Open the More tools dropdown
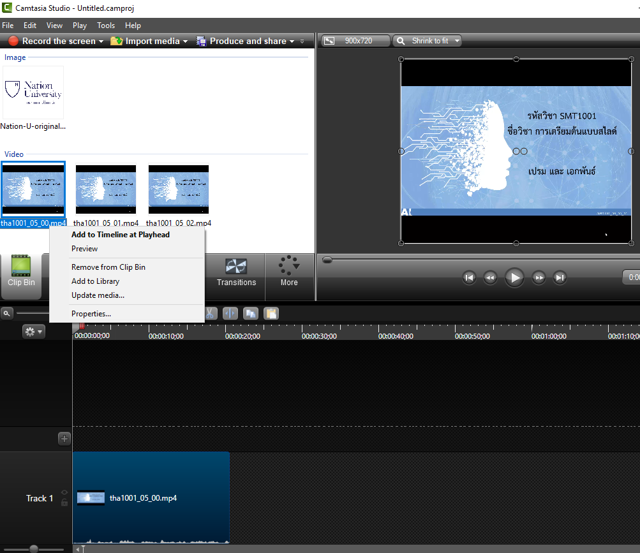This screenshot has height=553, width=640. click(x=289, y=273)
